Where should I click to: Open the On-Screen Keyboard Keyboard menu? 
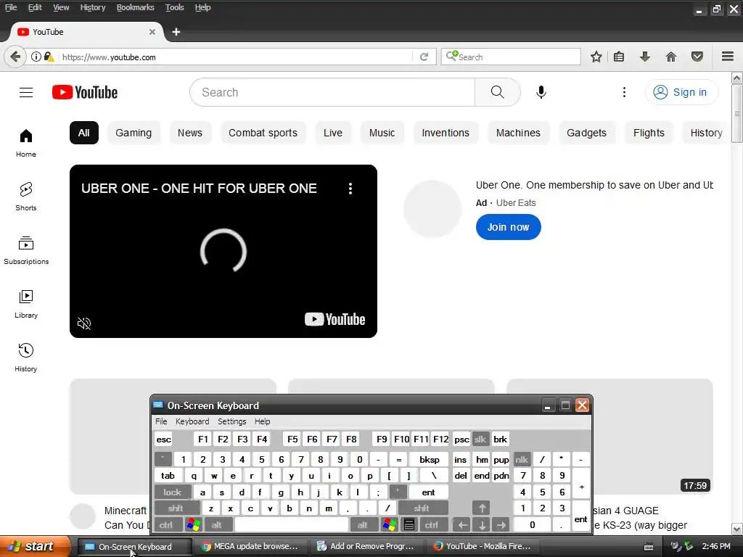click(x=192, y=421)
